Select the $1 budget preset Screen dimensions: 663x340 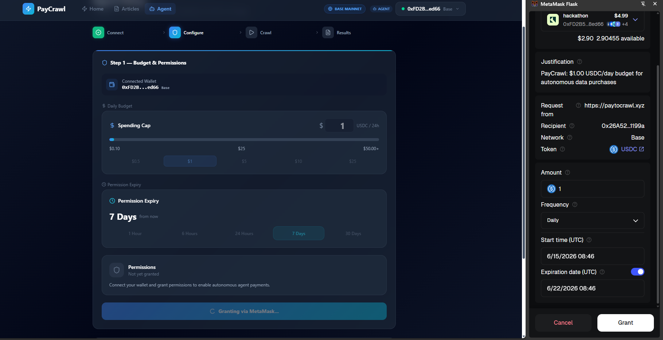click(x=190, y=161)
